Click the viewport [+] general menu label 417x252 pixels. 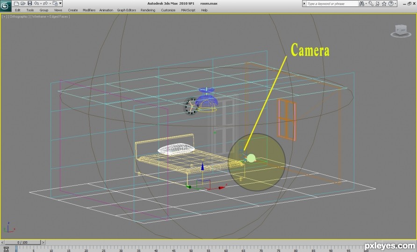(5, 16)
